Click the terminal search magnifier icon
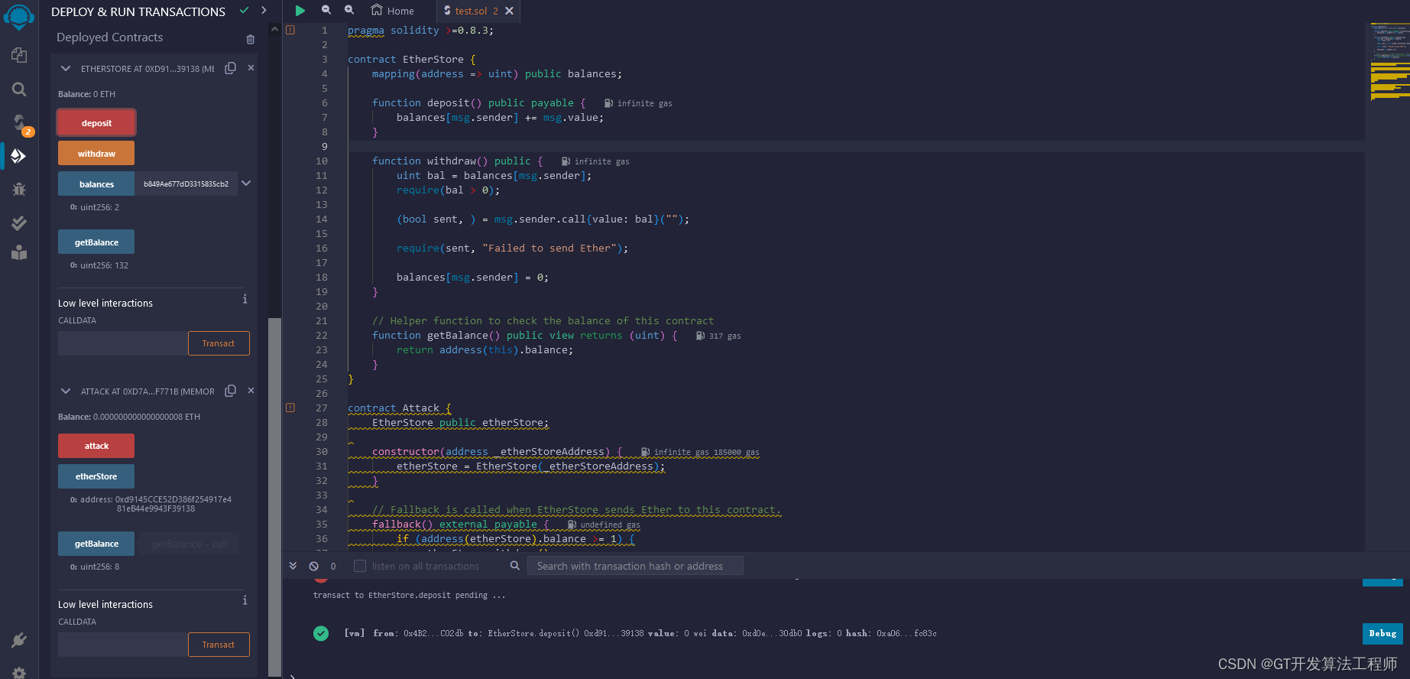 tap(515, 566)
